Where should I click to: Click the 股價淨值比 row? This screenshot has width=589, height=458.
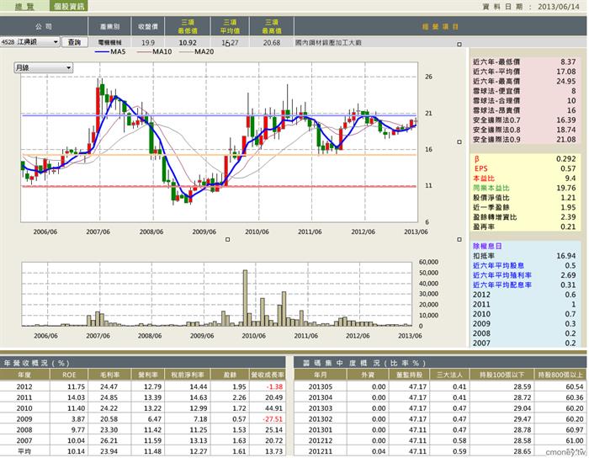(x=524, y=198)
